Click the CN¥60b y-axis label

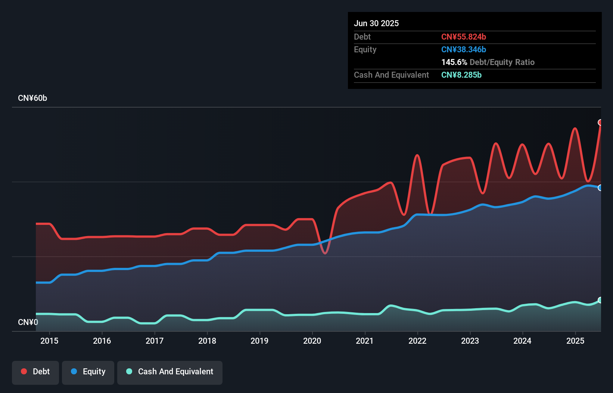coord(32,98)
